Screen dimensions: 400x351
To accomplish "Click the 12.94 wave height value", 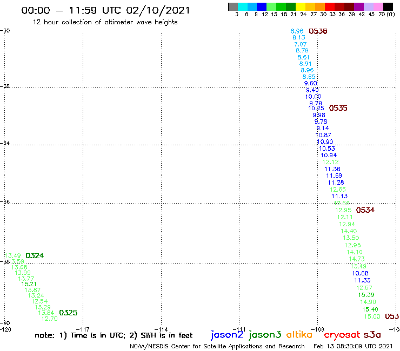I will pos(347,224).
